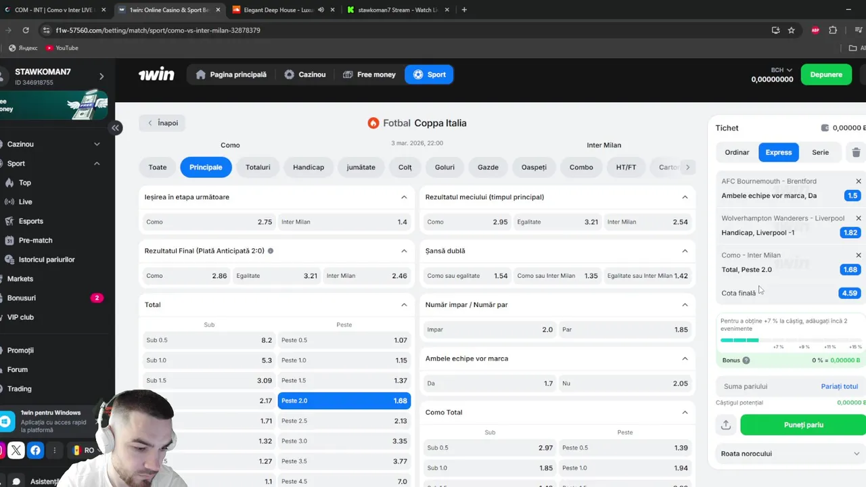Click Puneți pariu button
This screenshot has width=866, height=487.
804,425
